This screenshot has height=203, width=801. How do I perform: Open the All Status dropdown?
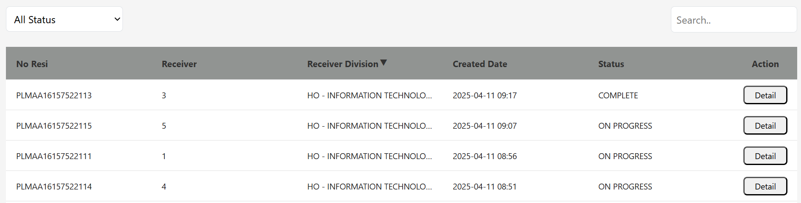coord(64,19)
